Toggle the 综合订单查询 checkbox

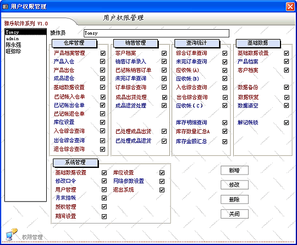[224, 53]
